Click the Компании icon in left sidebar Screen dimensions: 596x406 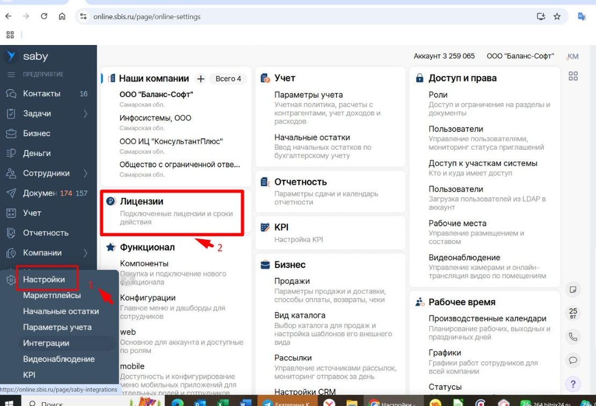tap(11, 253)
